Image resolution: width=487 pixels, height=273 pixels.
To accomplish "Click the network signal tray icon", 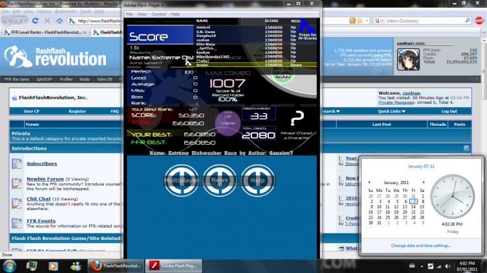I will pyautogui.click(x=439, y=266).
